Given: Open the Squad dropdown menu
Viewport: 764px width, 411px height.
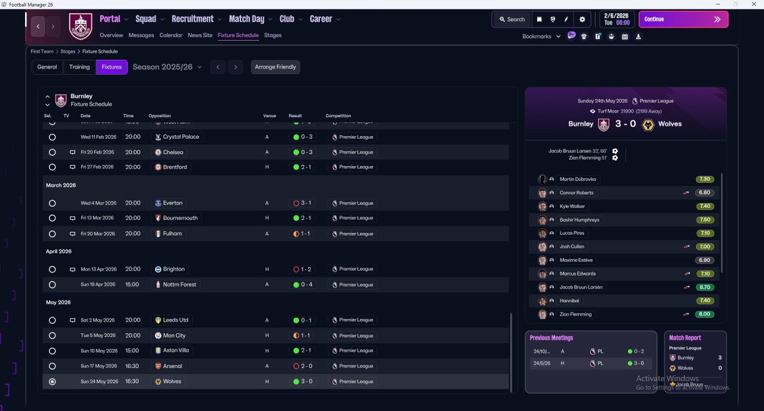Looking at the screenshot, I should (x=150, y=19).
